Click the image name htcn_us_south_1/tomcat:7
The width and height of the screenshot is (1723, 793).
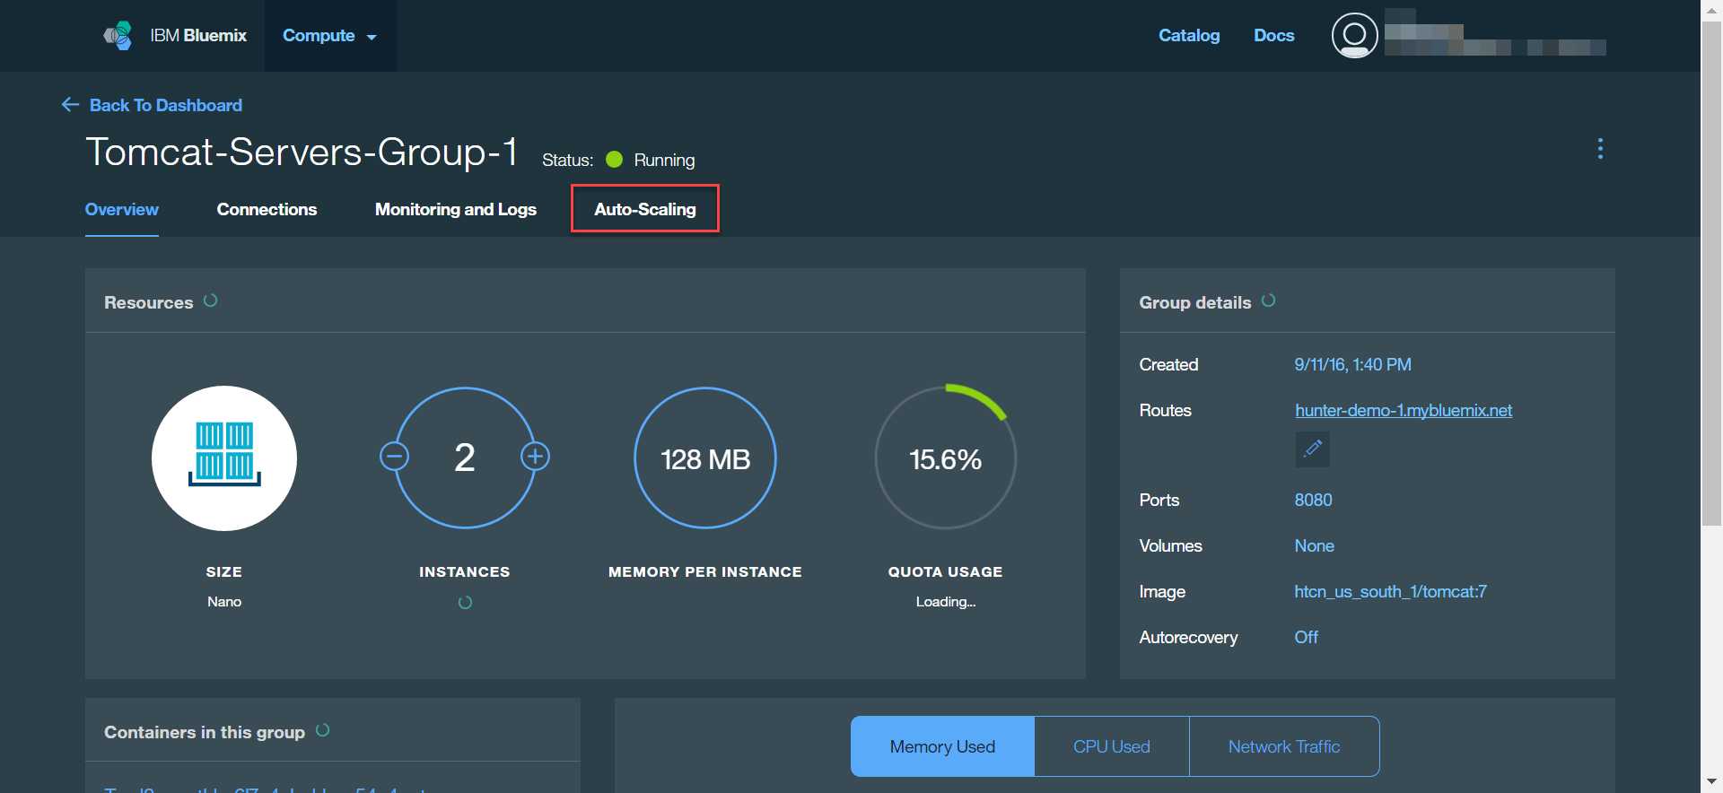click(x=1391, y=592)
